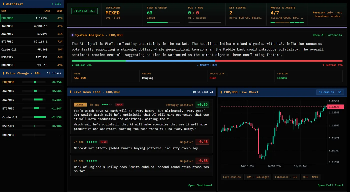Select XAG/USD in the Watchlist
The image size is (350, 192).
(x=32, y=34)
